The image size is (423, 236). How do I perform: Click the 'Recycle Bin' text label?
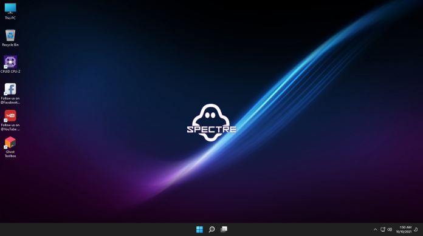[10, 45]
